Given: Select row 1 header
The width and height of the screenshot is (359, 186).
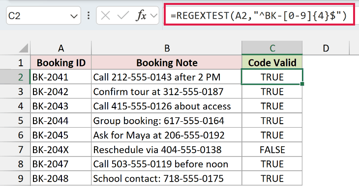Looking at the screenshot, I should 15,62.
